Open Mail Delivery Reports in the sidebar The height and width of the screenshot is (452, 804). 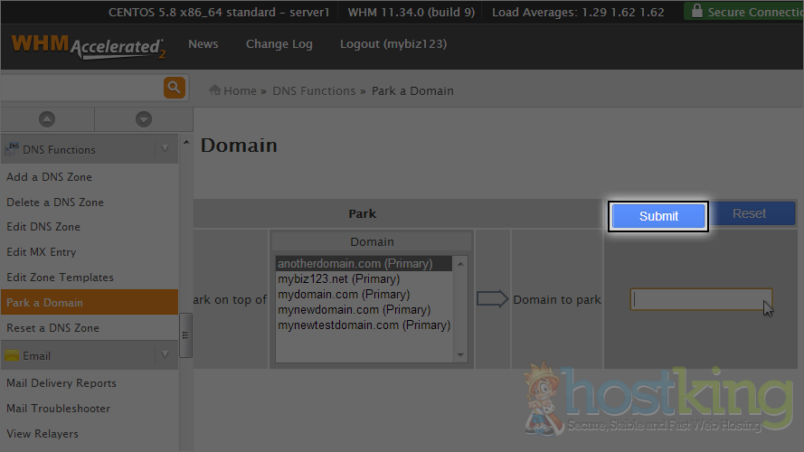[61, 383]
